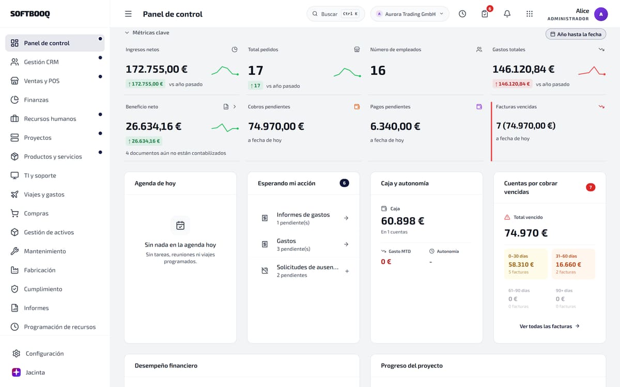Open Proyectos in sidebar

tap(55, 138)
